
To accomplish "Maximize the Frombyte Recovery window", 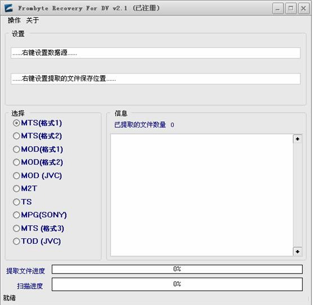I will tap(291, 8).
